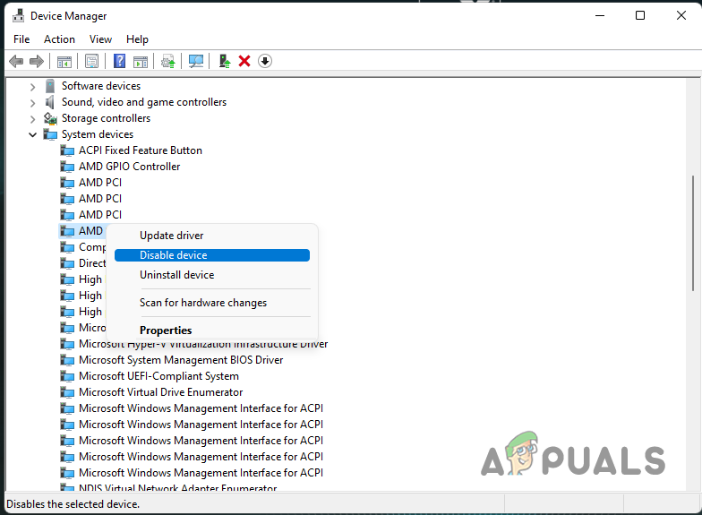
Task: Click the blue Help question mark icon
Action: pyautogui.click(x=120, y=61)
